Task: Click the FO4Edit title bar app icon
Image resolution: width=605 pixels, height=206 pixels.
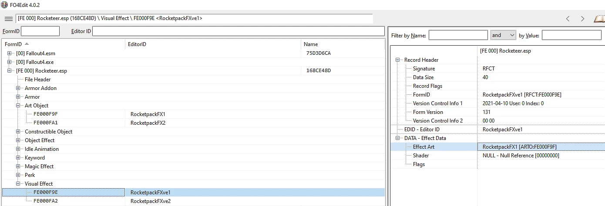Action: 5,5
